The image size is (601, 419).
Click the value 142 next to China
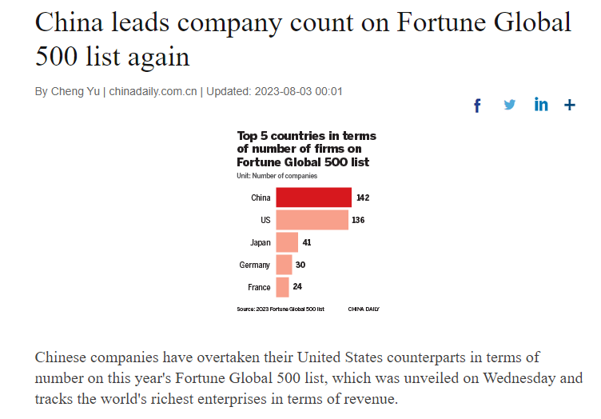click(363, 198)
